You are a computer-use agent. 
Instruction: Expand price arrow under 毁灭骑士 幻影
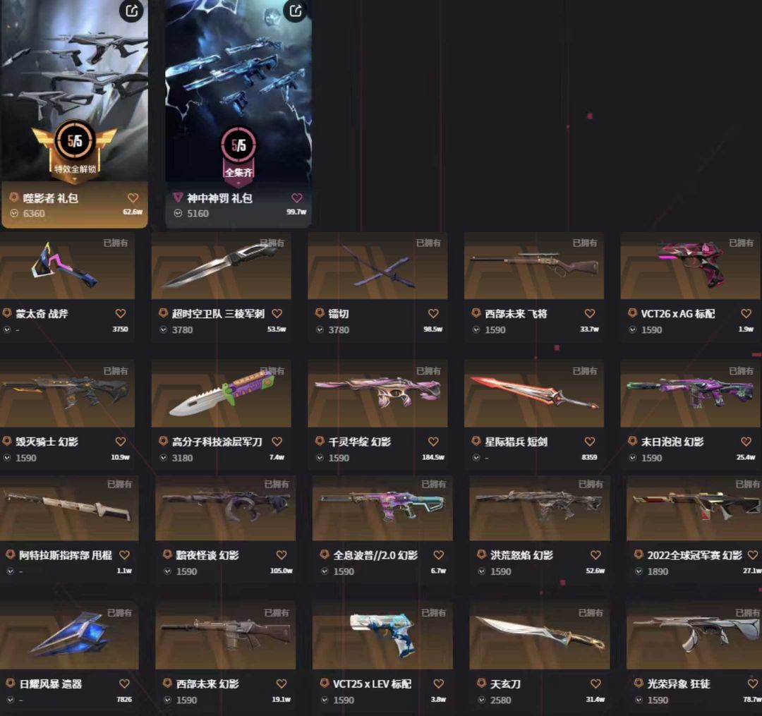tap(7, 458)
